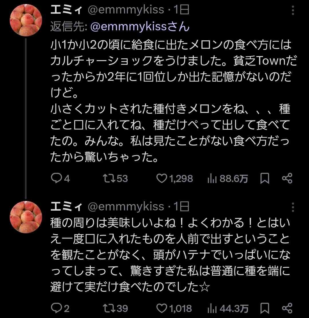
Task: Open エミィ profile name on first tweet
Action: pos(67,10)
